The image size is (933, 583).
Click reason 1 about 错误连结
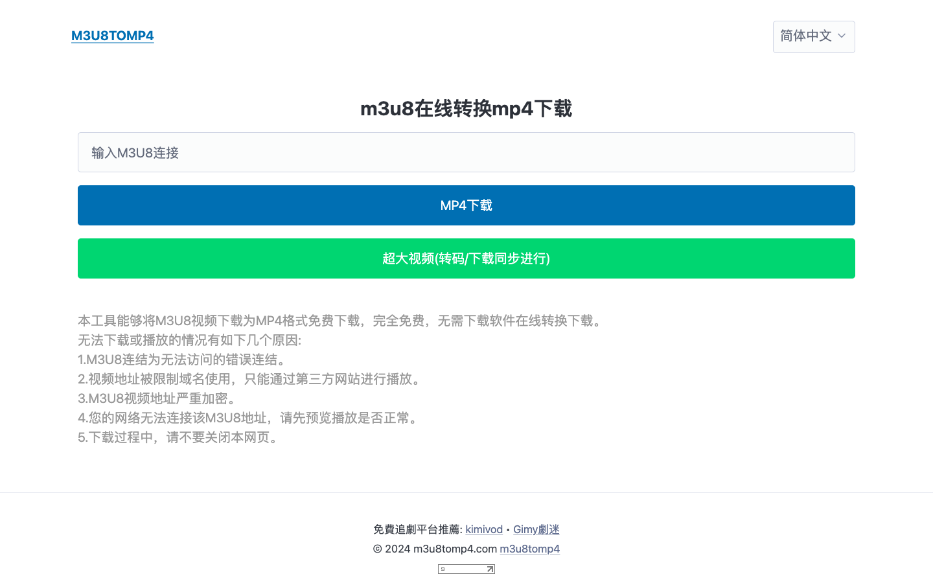coord(183,360)
